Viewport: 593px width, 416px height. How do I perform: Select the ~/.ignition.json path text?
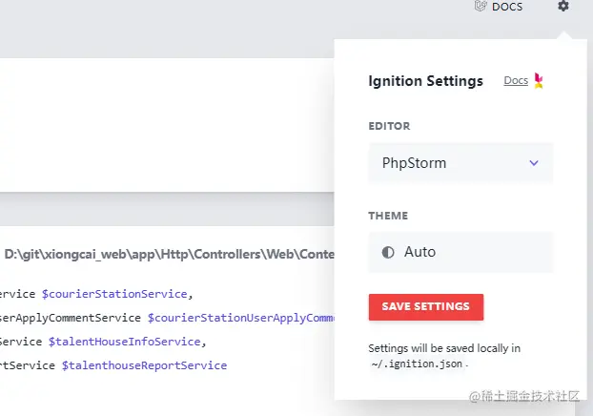pos(418,364)
